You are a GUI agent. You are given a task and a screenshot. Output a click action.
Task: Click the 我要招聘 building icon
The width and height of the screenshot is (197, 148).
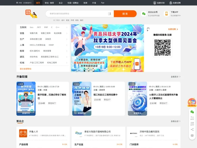tap(171, 3)
